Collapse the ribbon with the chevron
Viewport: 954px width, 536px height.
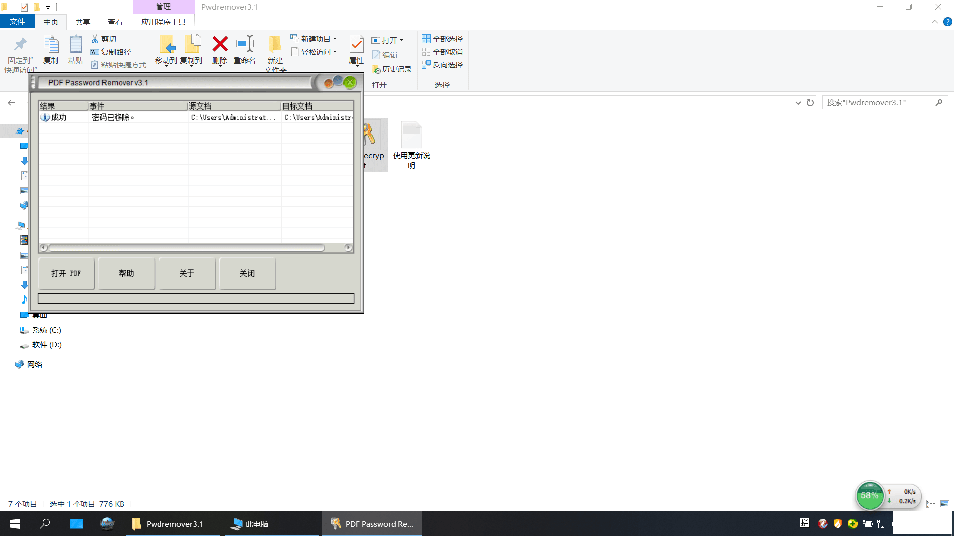pos(934,22)
